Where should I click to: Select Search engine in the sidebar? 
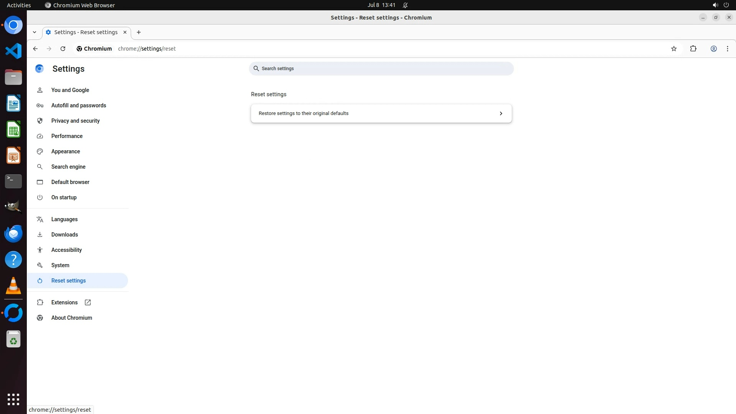click(x=68, y=167)
